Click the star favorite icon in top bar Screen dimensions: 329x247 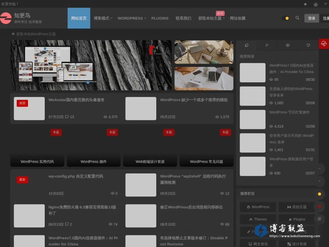(x=305, y=4)
